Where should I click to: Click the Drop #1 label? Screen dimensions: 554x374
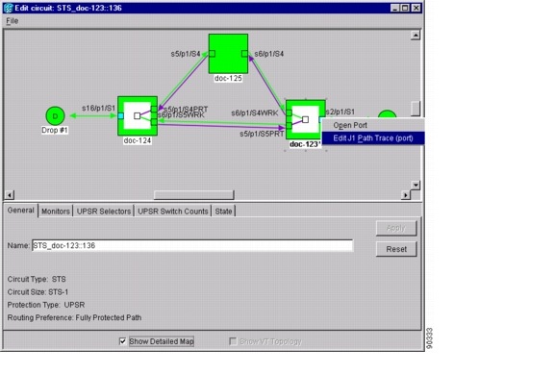[55, 130]
